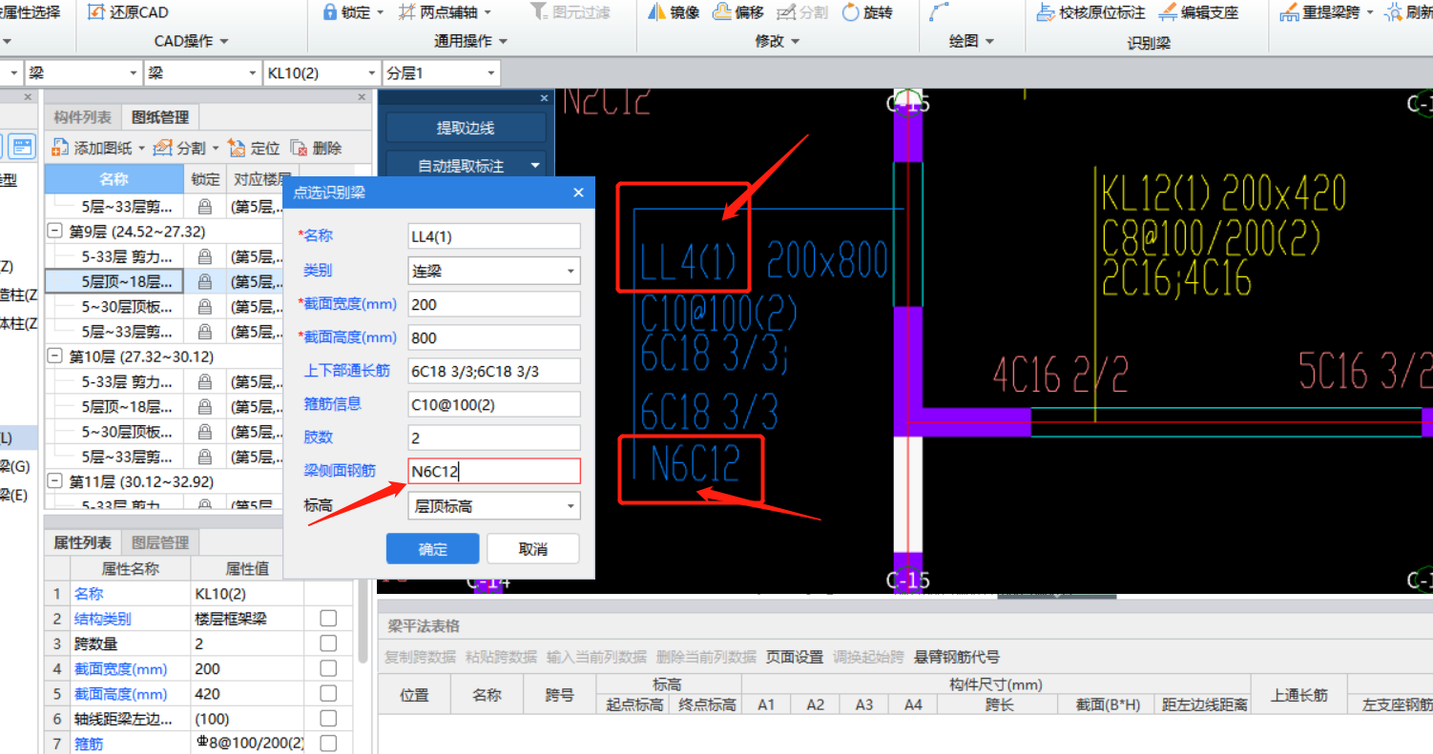The image size is (1433, 754).
Task: Collapse the 第10层 (27.32~30.12) tree node
Action: pyautogui.click(x=54, y=357)
